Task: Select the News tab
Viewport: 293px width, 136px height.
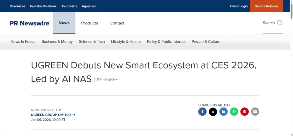Action: pos(64,23)
